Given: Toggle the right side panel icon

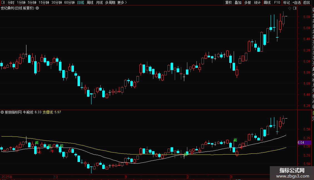Looking at the screenshot, I should click(295, 8).
